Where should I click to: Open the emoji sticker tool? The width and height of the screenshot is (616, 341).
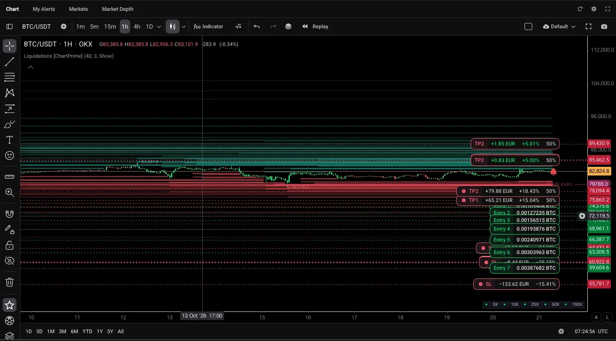[10, 156]
